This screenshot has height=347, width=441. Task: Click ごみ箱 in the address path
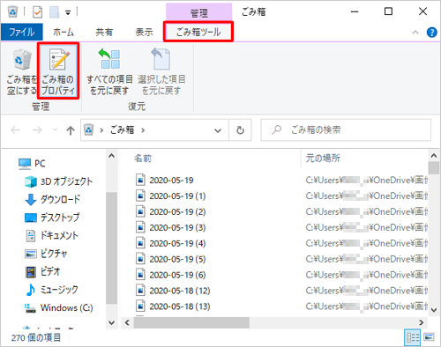(x=122, y=129)
